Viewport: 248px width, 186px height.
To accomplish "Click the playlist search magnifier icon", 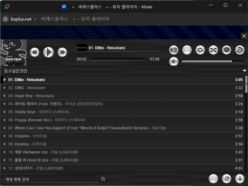I will click(103, 179).
